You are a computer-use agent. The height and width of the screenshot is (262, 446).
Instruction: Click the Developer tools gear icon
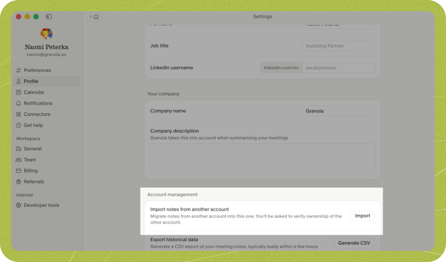click(19, 205)
